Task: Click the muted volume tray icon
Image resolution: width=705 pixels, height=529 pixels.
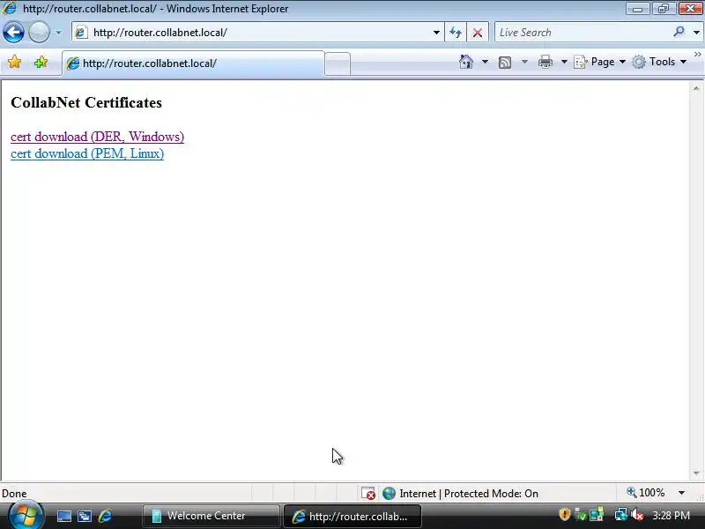Action: tap(637, 515)
